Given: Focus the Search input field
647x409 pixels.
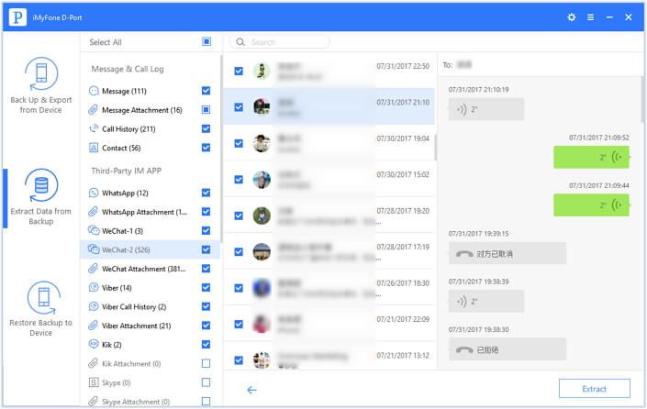Looking at the screenshot, I should tap(280, 41).
